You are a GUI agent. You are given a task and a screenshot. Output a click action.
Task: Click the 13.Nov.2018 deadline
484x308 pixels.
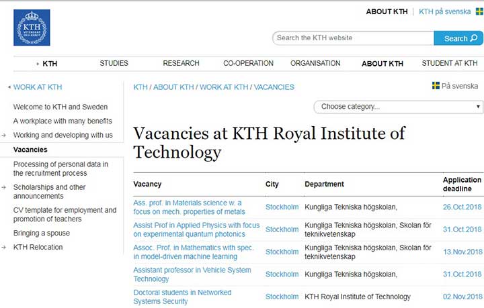462,252
